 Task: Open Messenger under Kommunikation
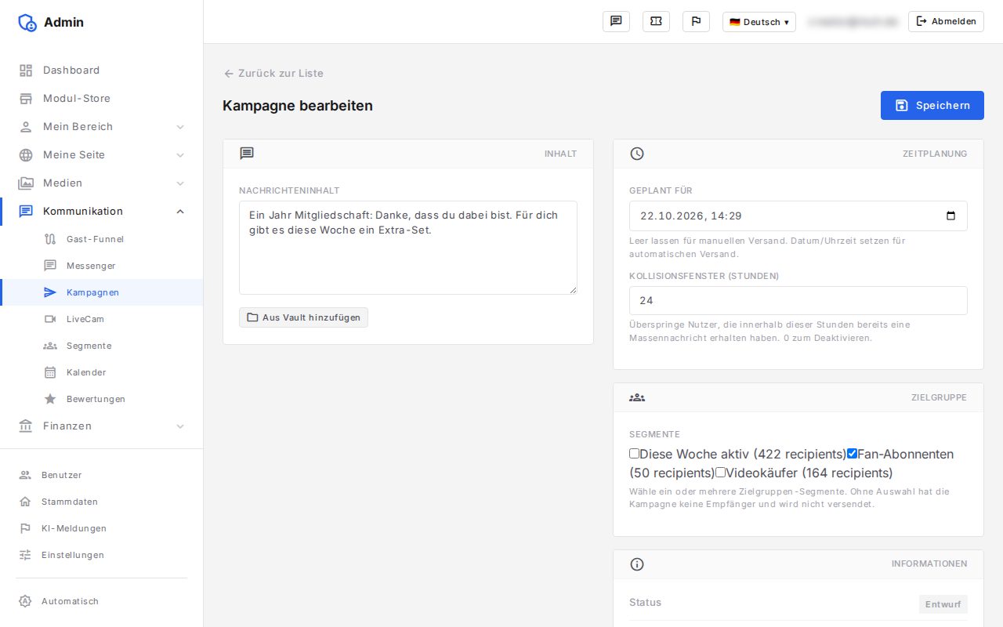pos(102,266)
